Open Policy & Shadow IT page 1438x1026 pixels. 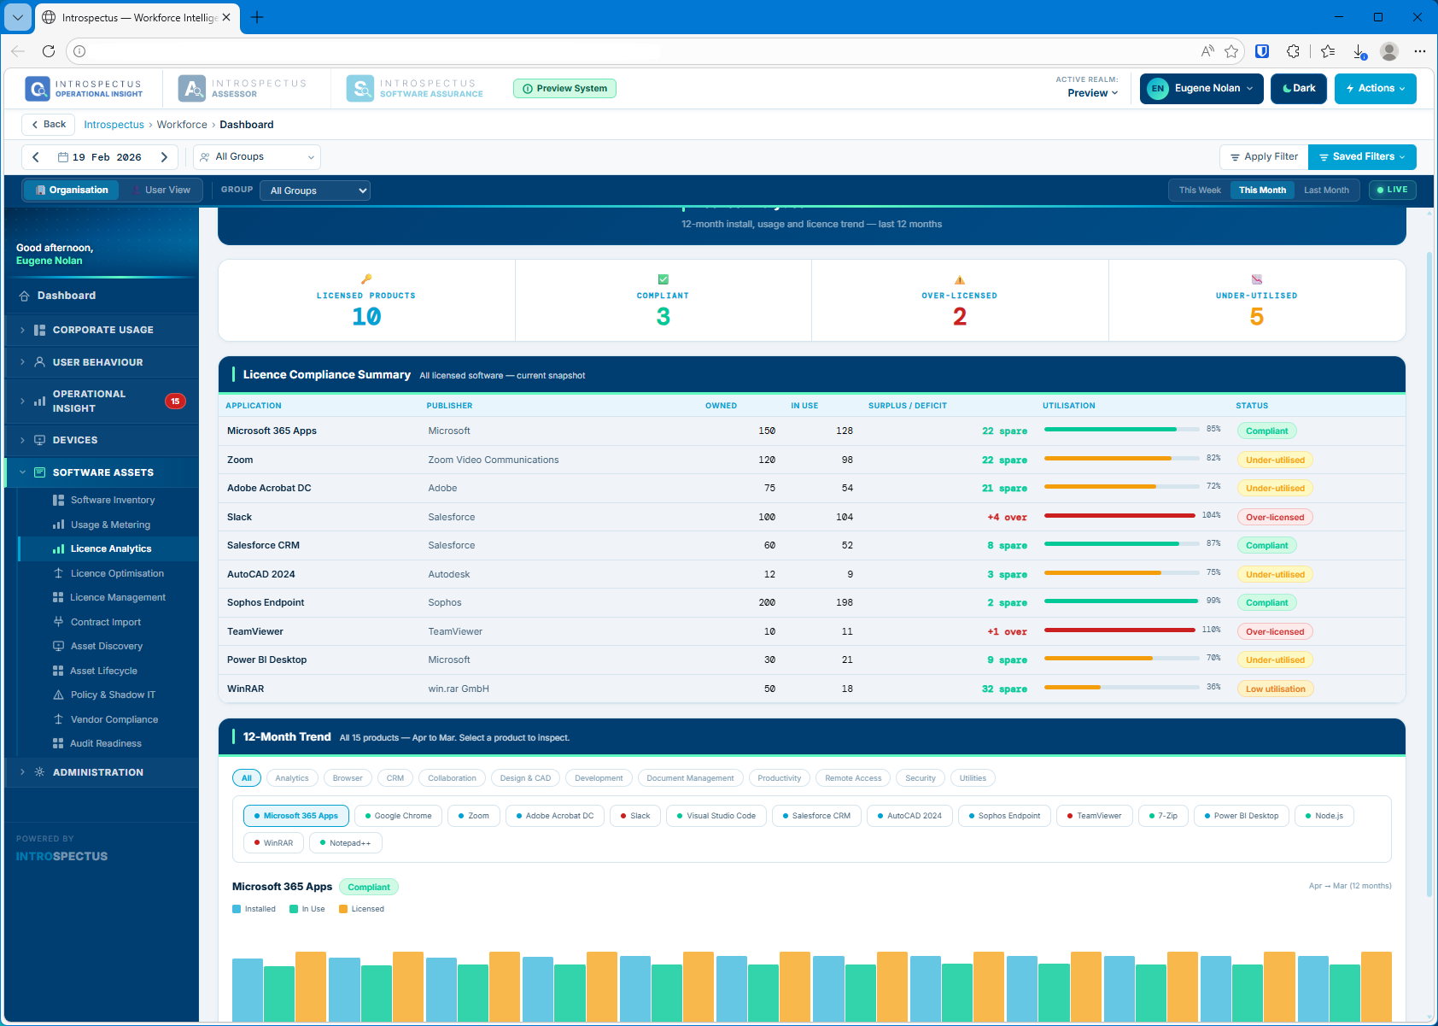pyautogui.click(x=113, y=695)
